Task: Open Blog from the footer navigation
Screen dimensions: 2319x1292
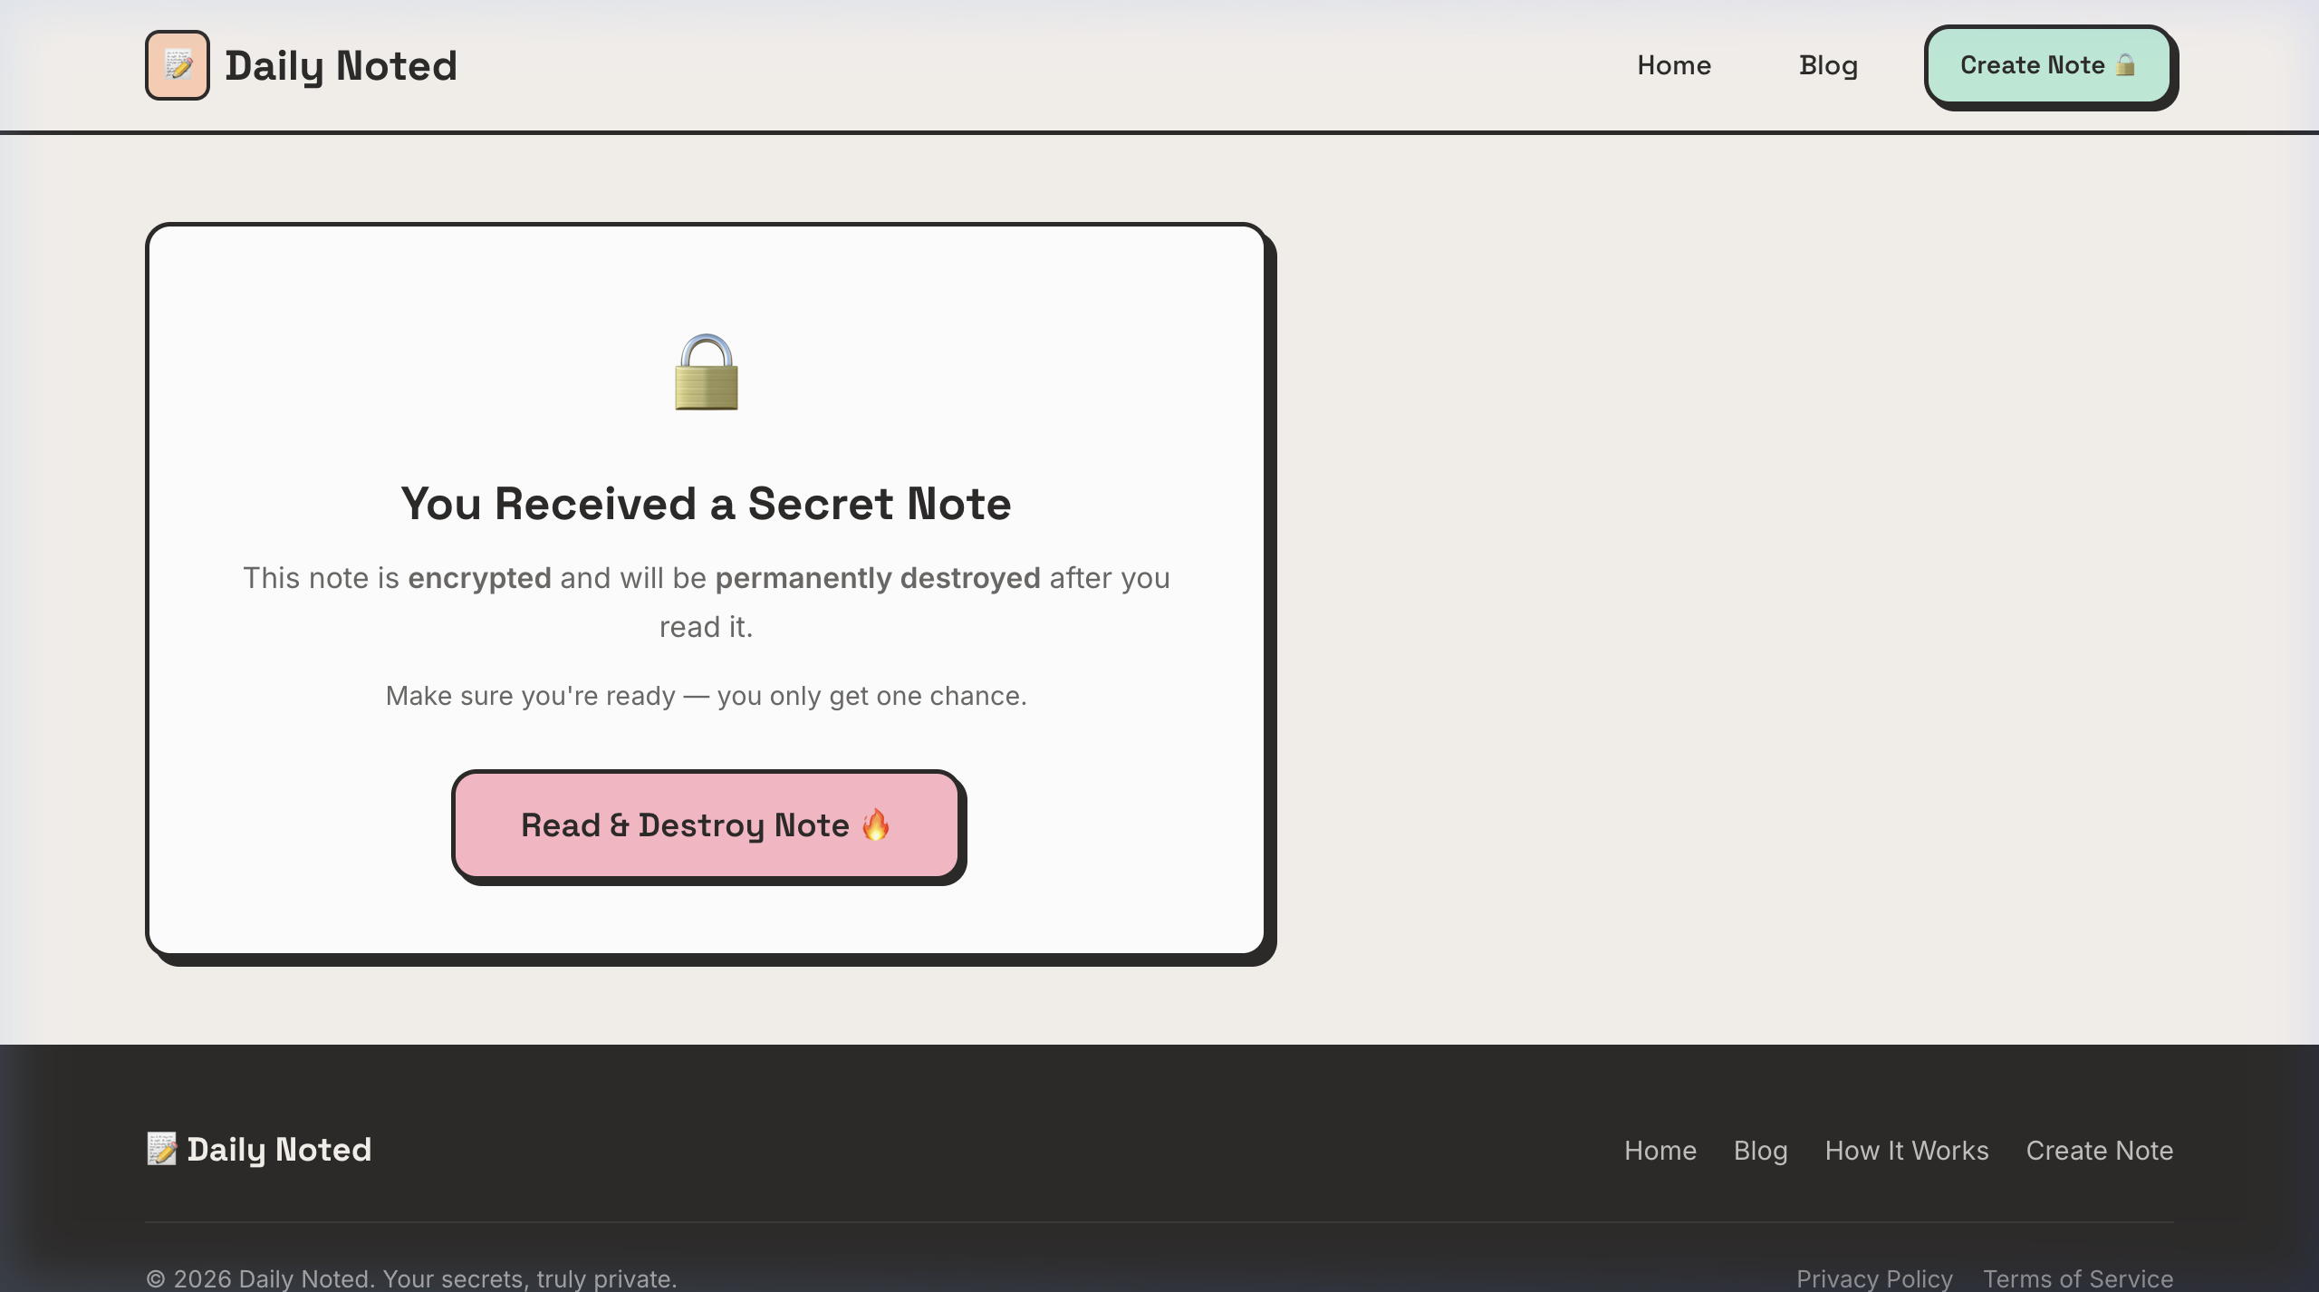Action: 1760,1150
